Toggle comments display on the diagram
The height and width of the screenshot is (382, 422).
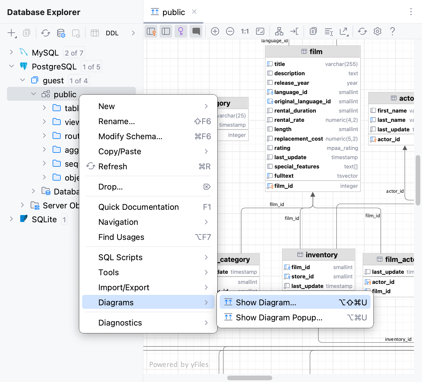tap(196, 31)
